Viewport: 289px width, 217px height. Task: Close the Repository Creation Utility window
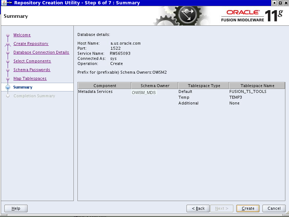(x=286, y=3)
